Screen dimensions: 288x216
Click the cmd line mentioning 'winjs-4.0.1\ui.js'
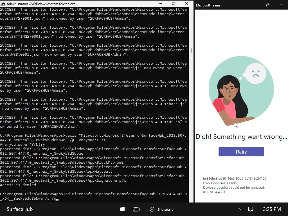(93, 122)
